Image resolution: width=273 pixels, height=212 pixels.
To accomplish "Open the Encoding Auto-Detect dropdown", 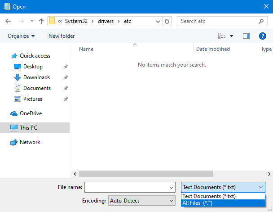I will click(142, 201).
